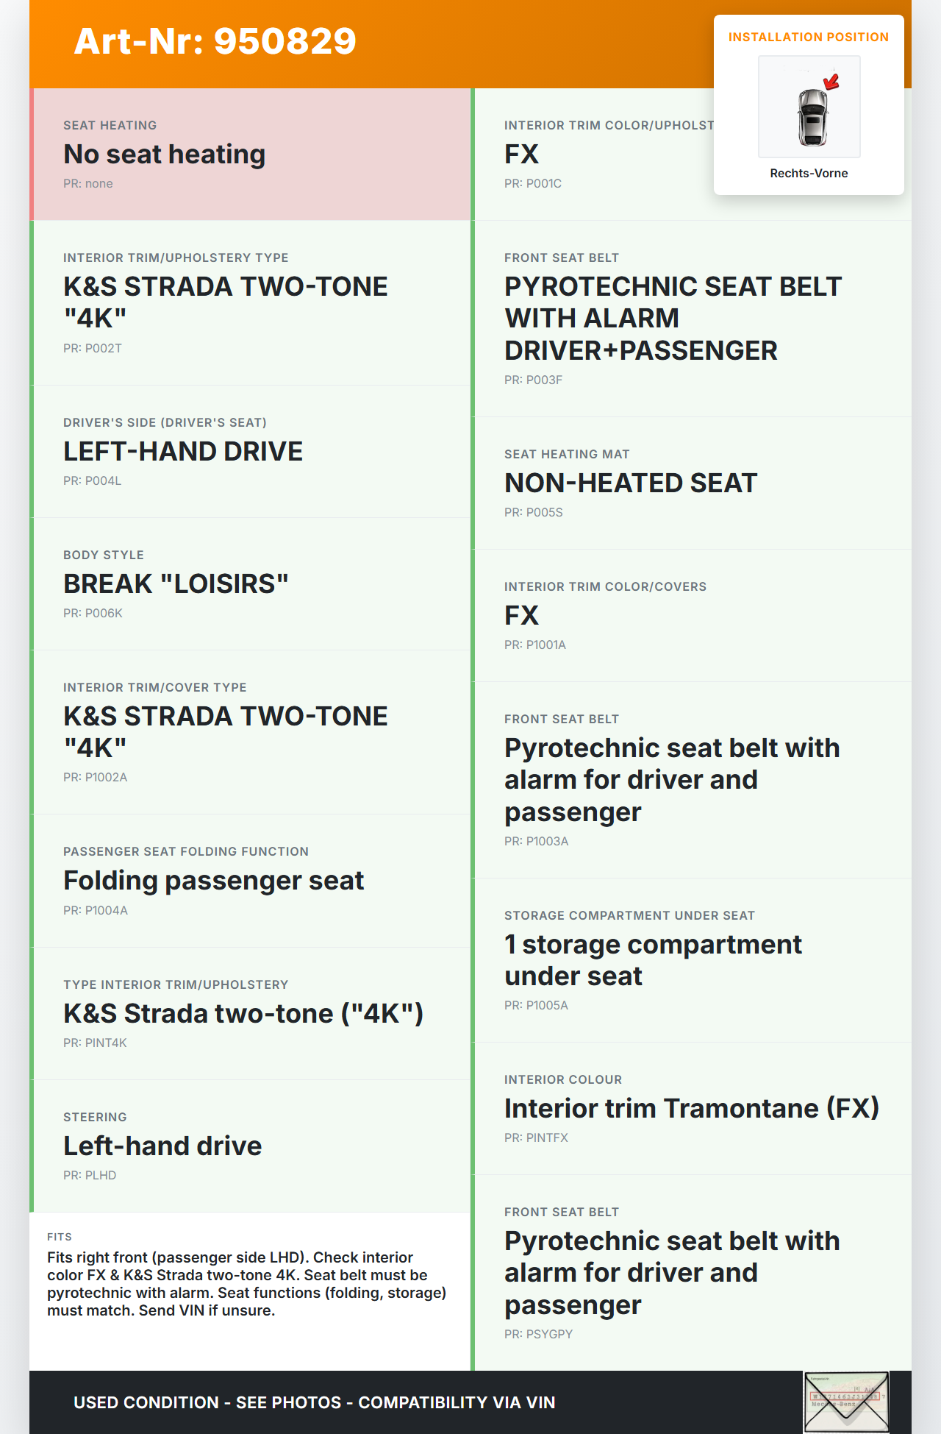The image size is (941, 1434).
Task: Select the "LEFT-HAND DRIVE" driver's side value
Action: click(183, 452)
